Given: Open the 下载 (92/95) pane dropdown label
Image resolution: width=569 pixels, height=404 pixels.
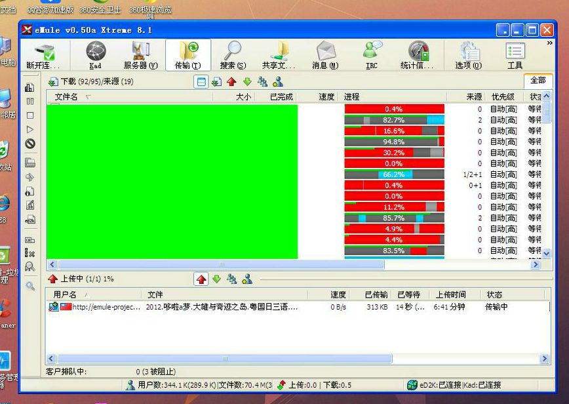Looking at the screenshot, I should [x=90, y=82].
